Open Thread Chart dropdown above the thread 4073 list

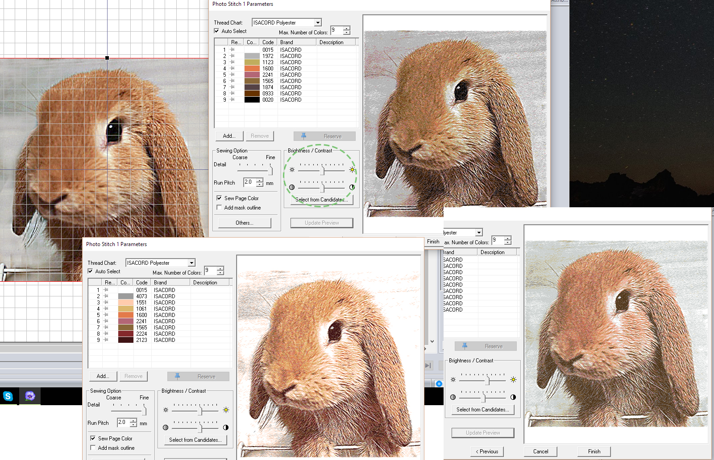(x=191, y=263)
